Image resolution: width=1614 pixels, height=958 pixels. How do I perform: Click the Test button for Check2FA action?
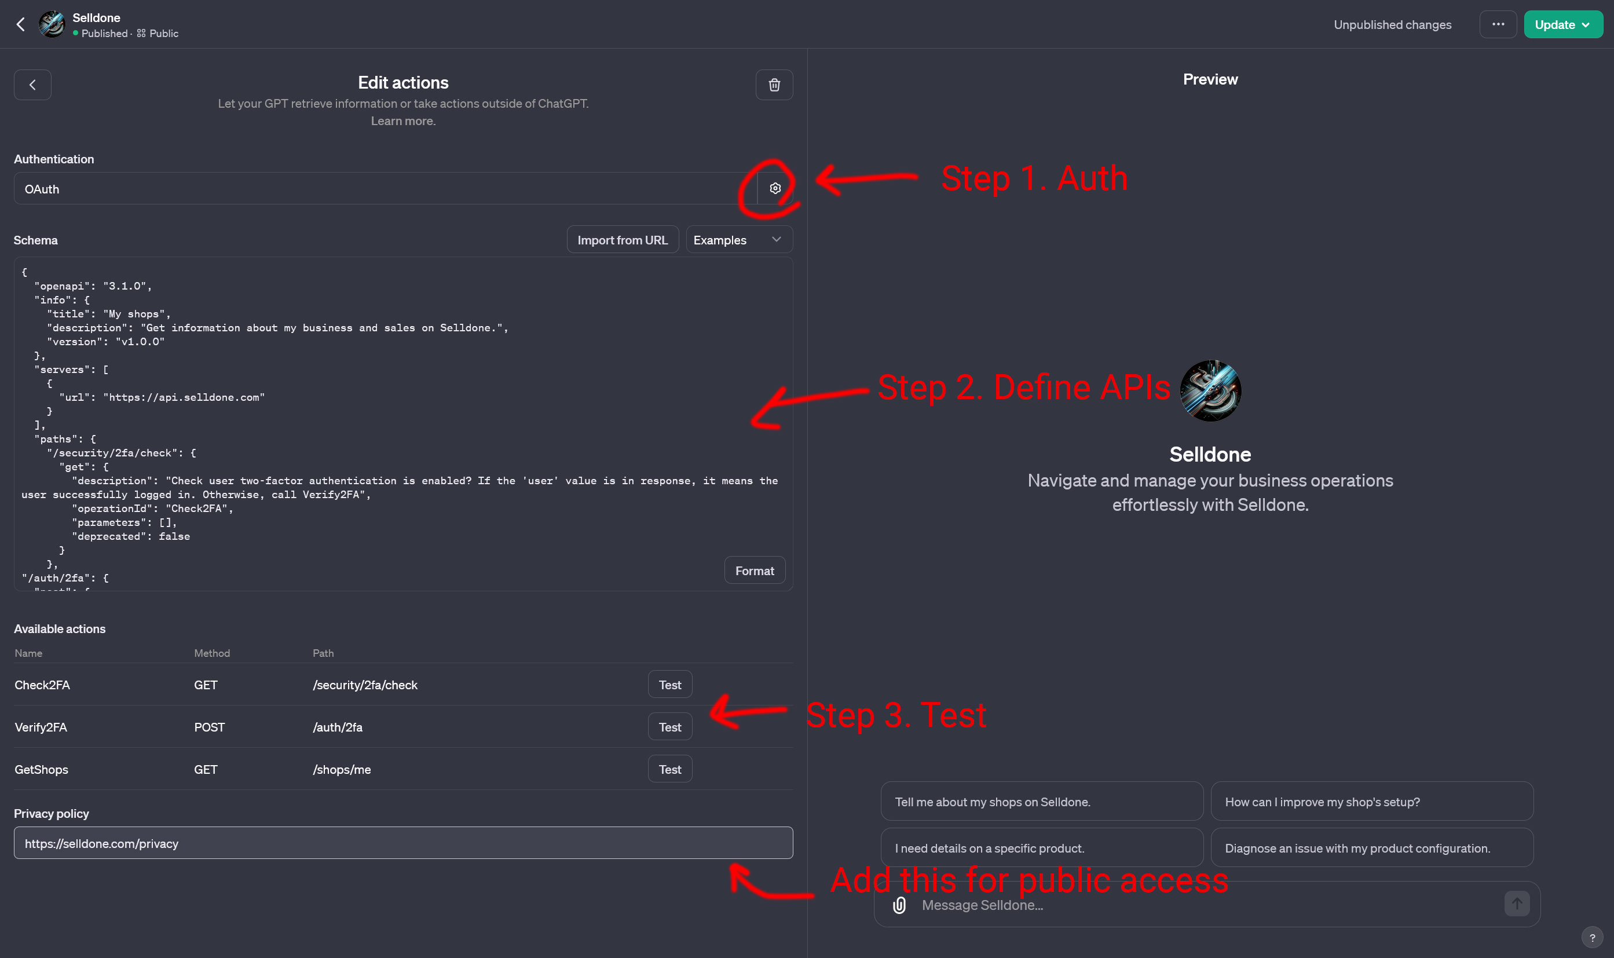coord(669,684)
